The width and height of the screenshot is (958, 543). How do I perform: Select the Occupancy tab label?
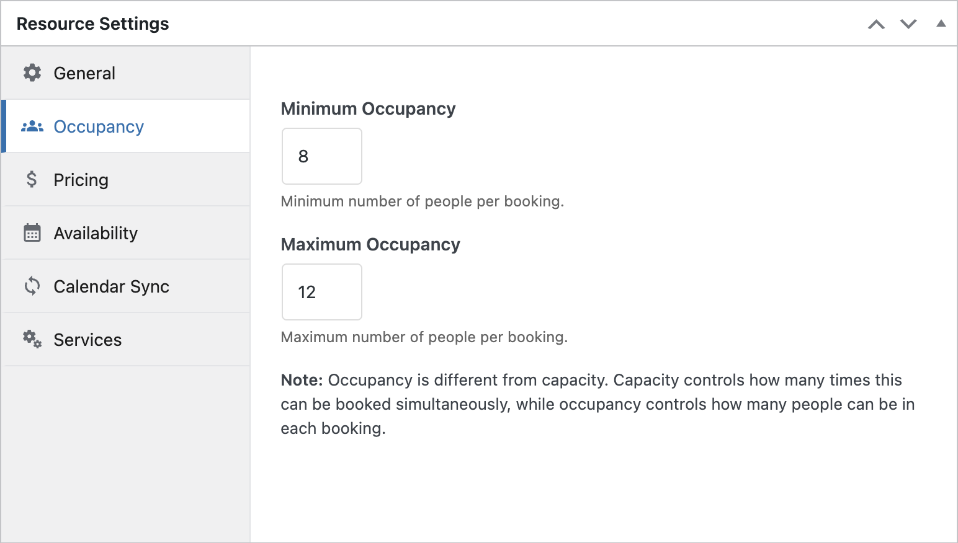pos(99,126)
